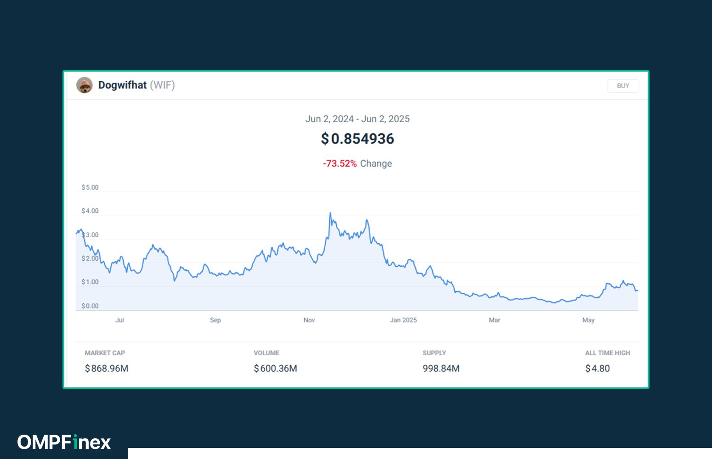Toggle the November price peak marker
Screen dimensions: 712x459
point(331,212)
